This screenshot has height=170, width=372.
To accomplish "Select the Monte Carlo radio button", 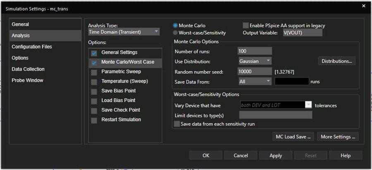I will (175, 26).
